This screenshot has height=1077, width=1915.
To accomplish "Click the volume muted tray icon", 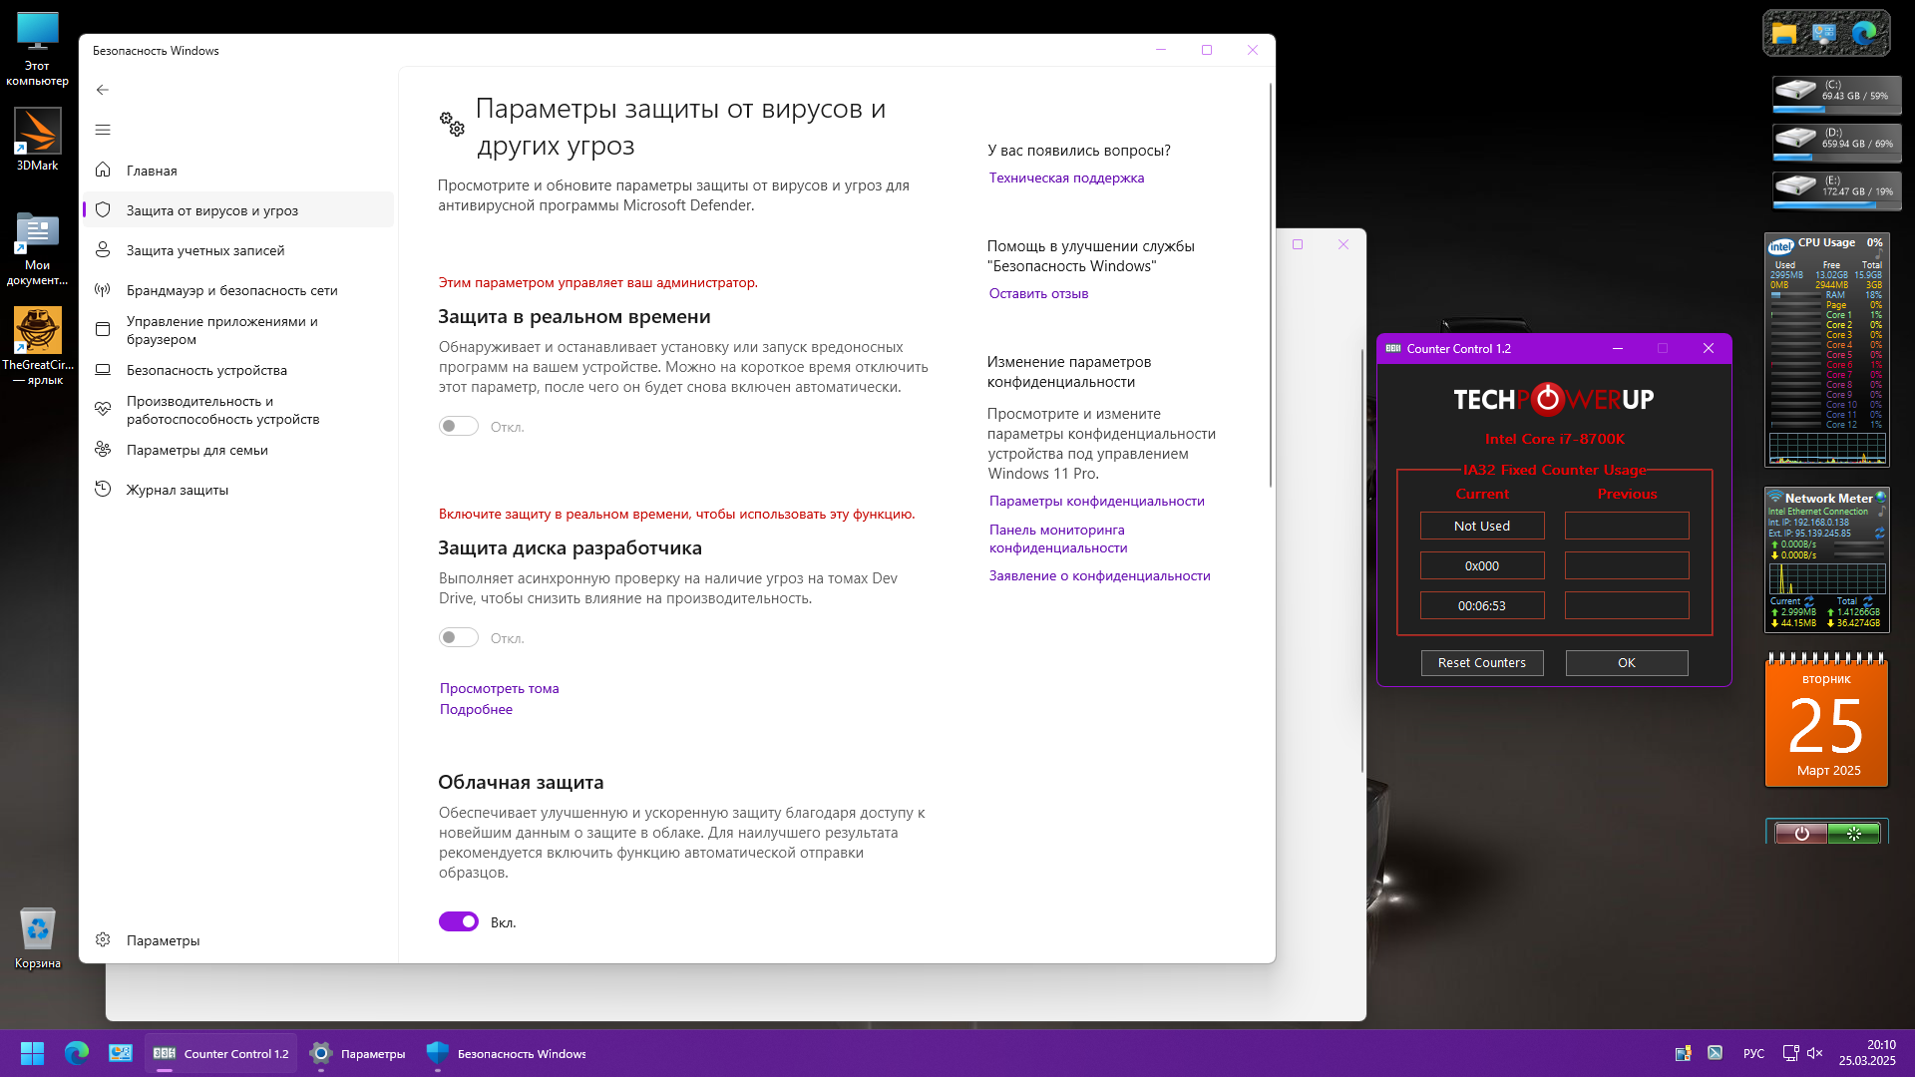I will (1814, 1053).
